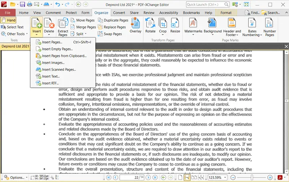Click the Insert pages ribbon icon
The width and height of the screenshot is (289, 182).
coord(36,23)
